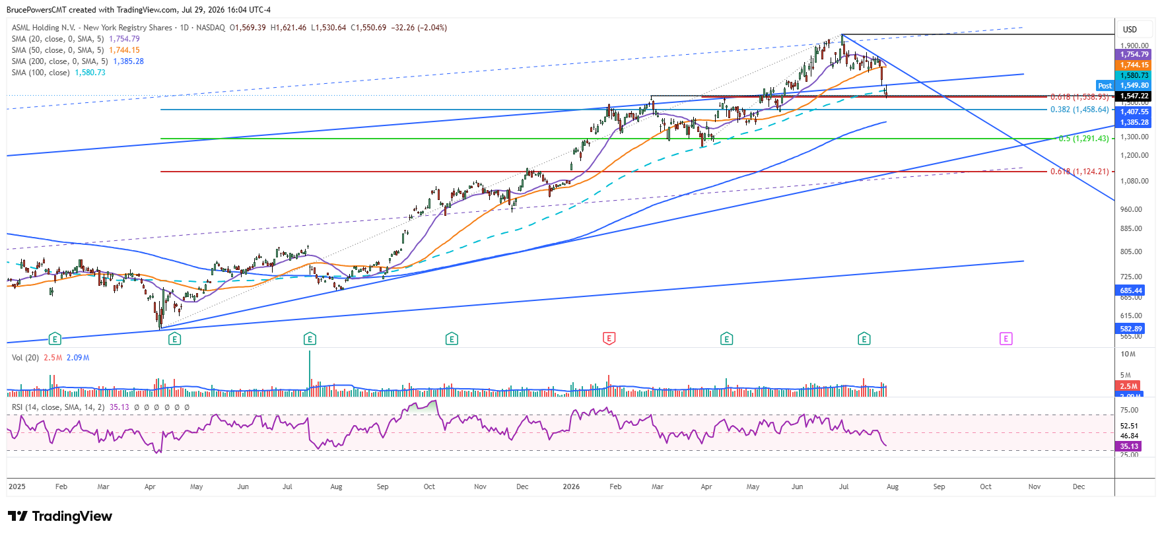Click the red 2.5M volume tag
1162x536 pixels.
point(1128,386)
